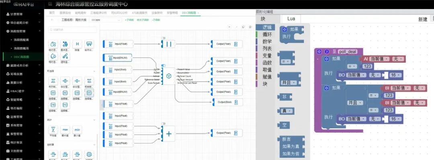Open 流程图配置 in the sidebar
Image resolution: width=434 pixels, height=160 pixels.
click(21, 39)
